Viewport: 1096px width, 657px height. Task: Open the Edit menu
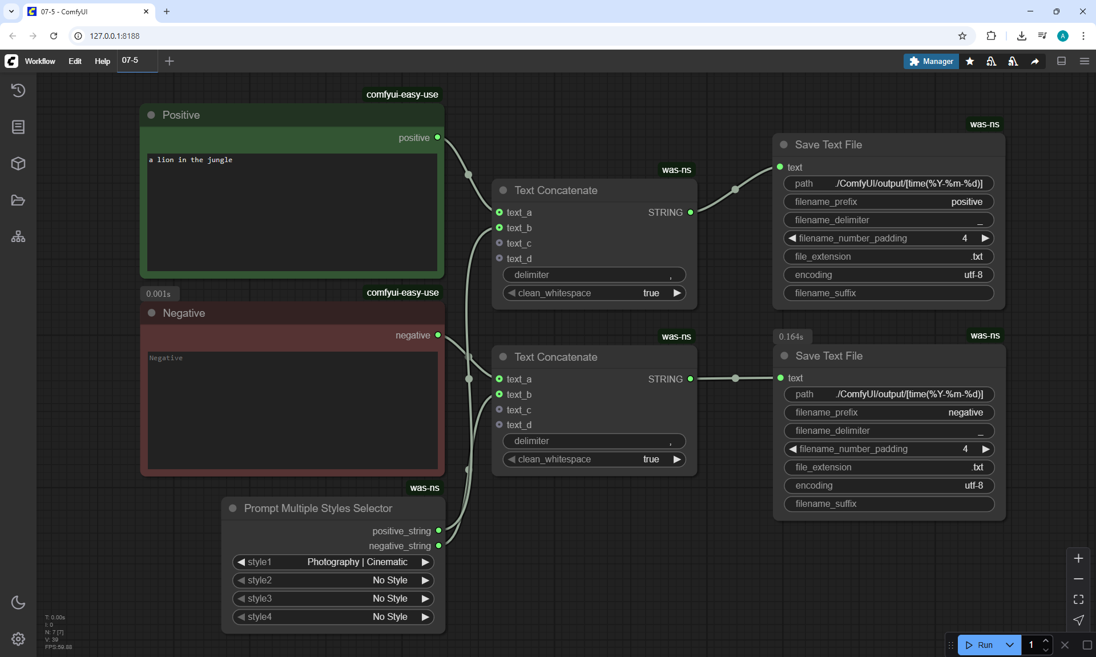75,61
